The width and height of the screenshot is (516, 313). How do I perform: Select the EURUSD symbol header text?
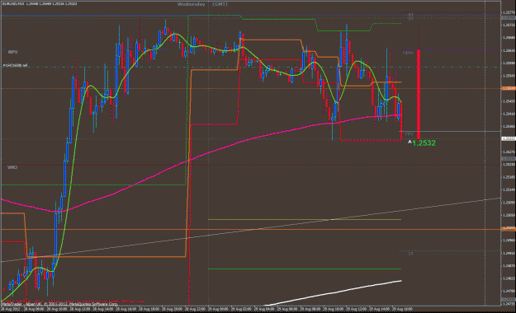[x=40, y=3]
